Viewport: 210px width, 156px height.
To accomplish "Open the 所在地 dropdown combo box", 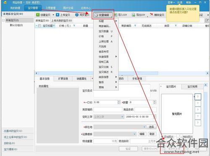I will (x=120, y=127).
